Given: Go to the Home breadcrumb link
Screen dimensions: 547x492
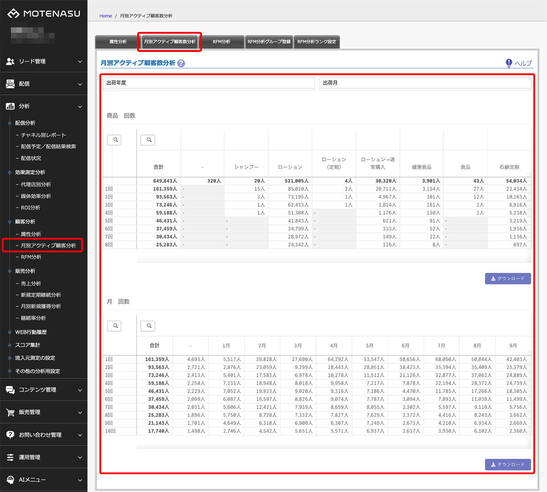Looking at the screenshot, I should tap(106, 16).
